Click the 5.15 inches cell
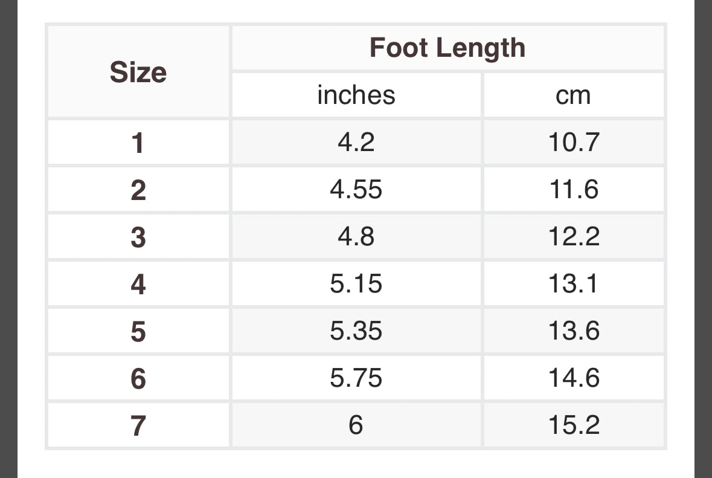This screenshot has width=712, height=478. point(356,284)
